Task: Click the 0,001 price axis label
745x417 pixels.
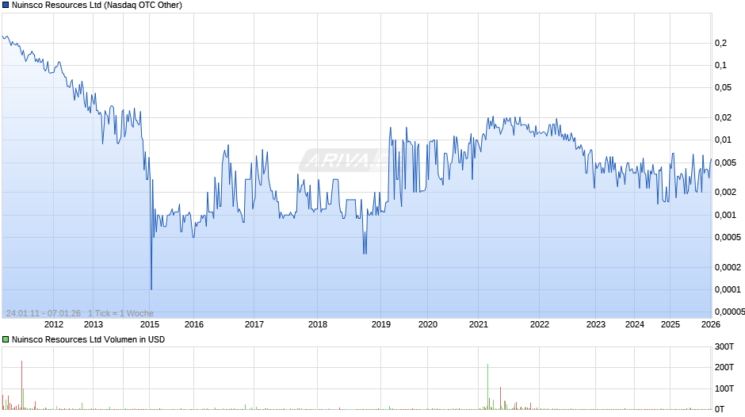Action: tap(725, 215)
